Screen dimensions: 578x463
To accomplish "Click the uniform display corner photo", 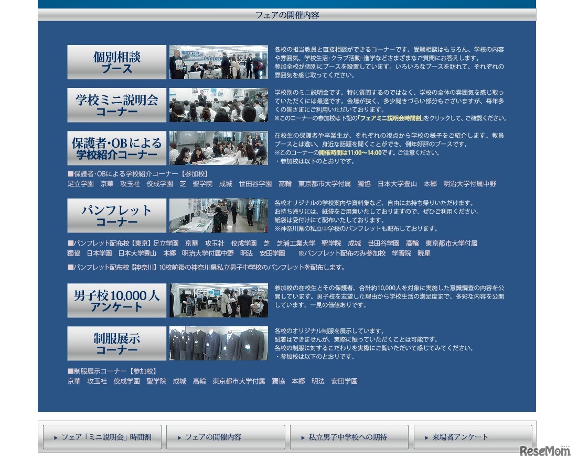I will 219,343.
